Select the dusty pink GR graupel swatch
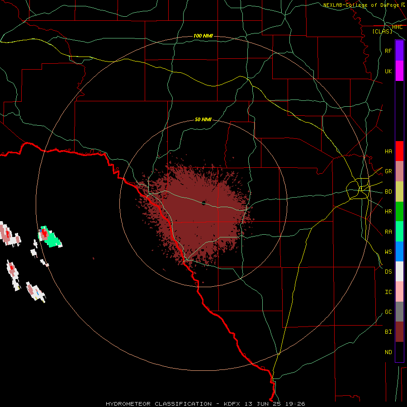This screenshot has height=407, width=407. point(399,171)
